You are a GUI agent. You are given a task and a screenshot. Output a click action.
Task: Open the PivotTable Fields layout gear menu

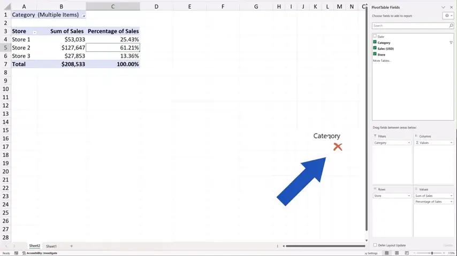[x=448, y=16]
